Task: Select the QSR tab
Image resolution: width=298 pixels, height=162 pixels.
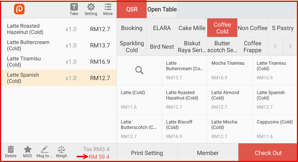Action: click(x=132, y=9)
